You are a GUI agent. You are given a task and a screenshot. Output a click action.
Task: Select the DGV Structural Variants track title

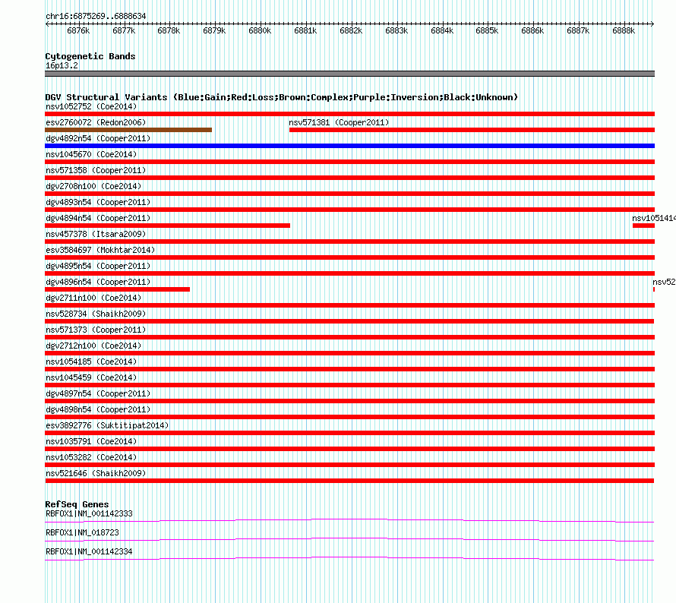point(282,97)
